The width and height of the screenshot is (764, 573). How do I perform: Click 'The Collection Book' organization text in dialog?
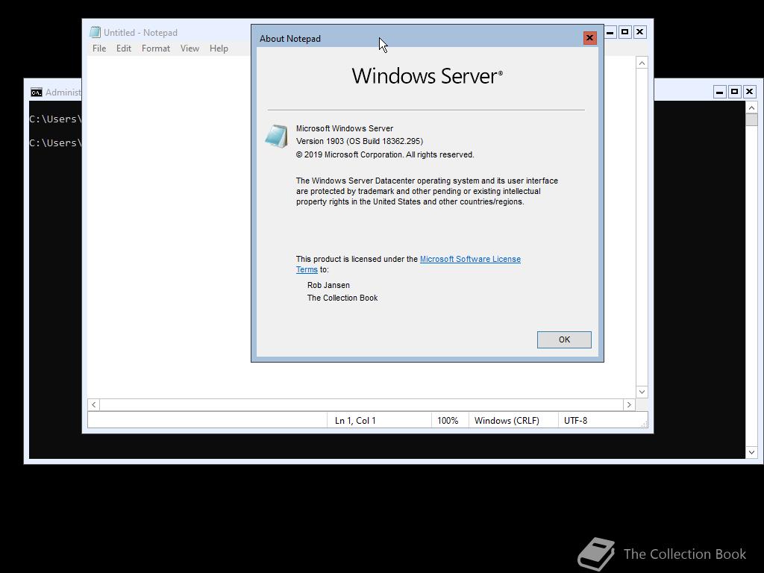pos(342,298)
